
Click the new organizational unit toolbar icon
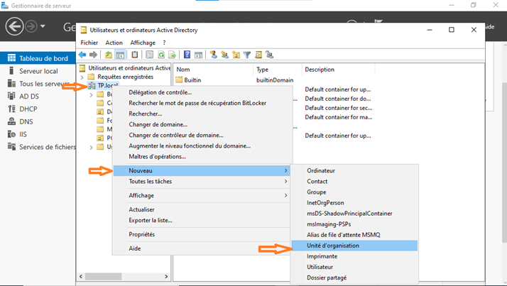click(236, 55)
